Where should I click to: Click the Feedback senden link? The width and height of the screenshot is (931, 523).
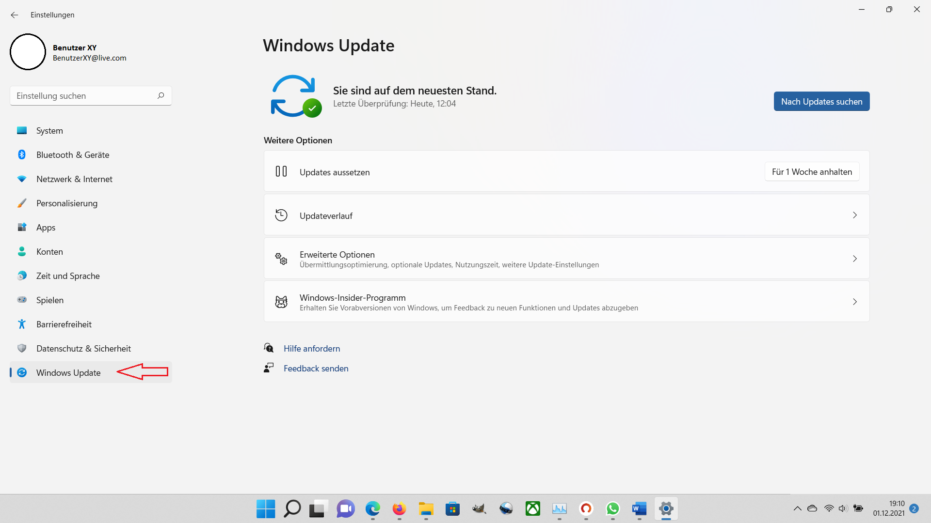316,369
